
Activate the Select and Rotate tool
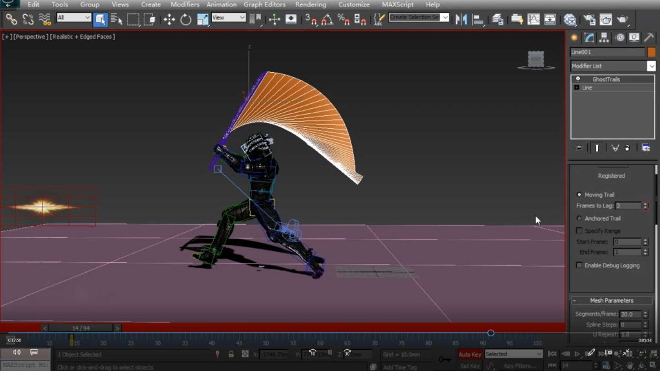(186, 19)
